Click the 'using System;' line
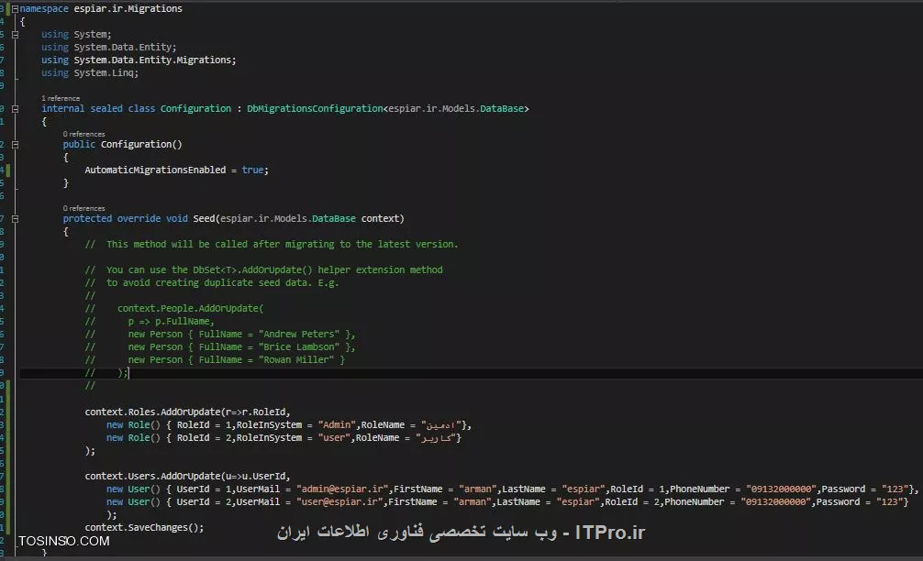This screenshot has height=561, width=923. (x=76, y=35)
